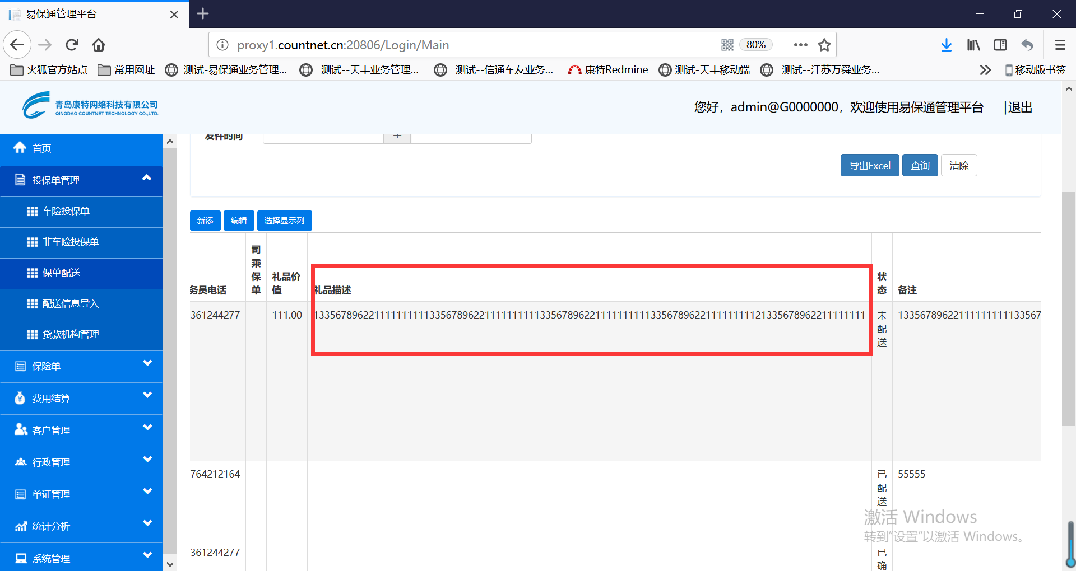Select 保单配送 submenu item
1076x571 pixels.
point(81,273)
